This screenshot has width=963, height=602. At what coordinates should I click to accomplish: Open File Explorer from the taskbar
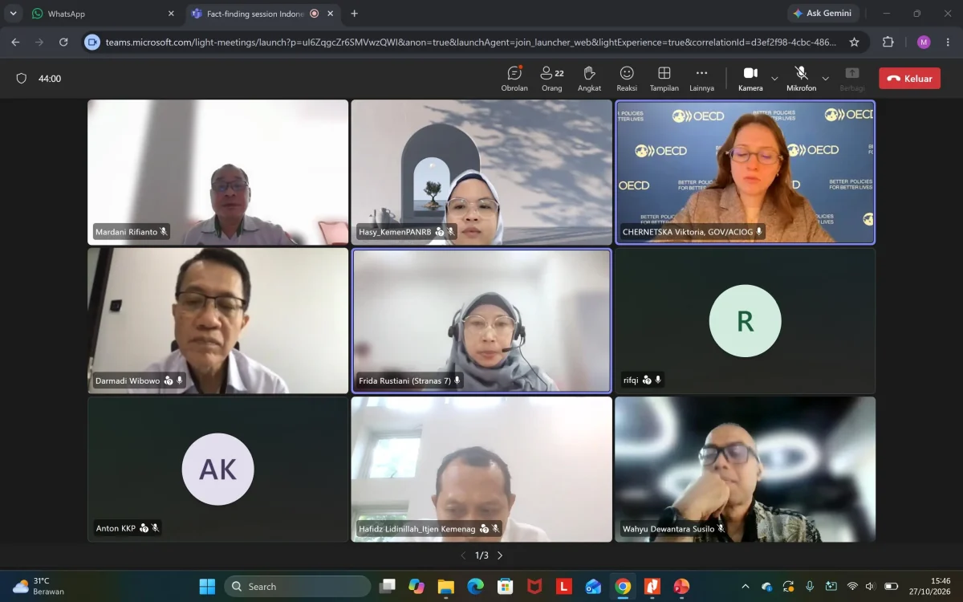(x=446, y=587)
